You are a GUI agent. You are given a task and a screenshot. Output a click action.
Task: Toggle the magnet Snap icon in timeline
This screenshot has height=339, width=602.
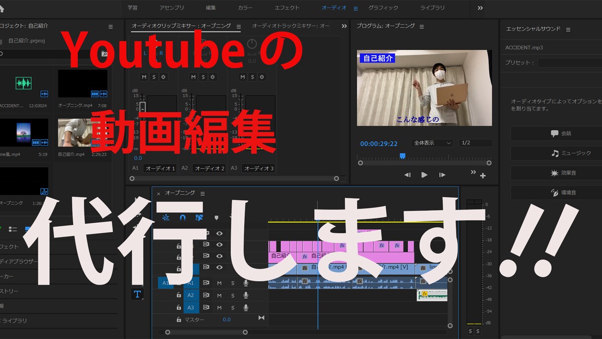point(183,217)
